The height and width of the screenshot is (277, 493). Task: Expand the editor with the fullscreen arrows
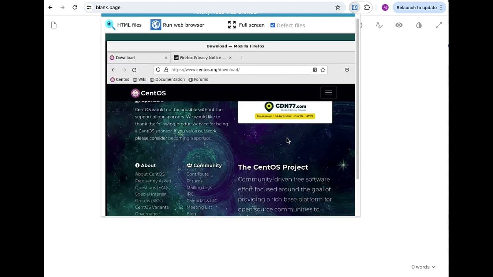[x=439, y=25]
